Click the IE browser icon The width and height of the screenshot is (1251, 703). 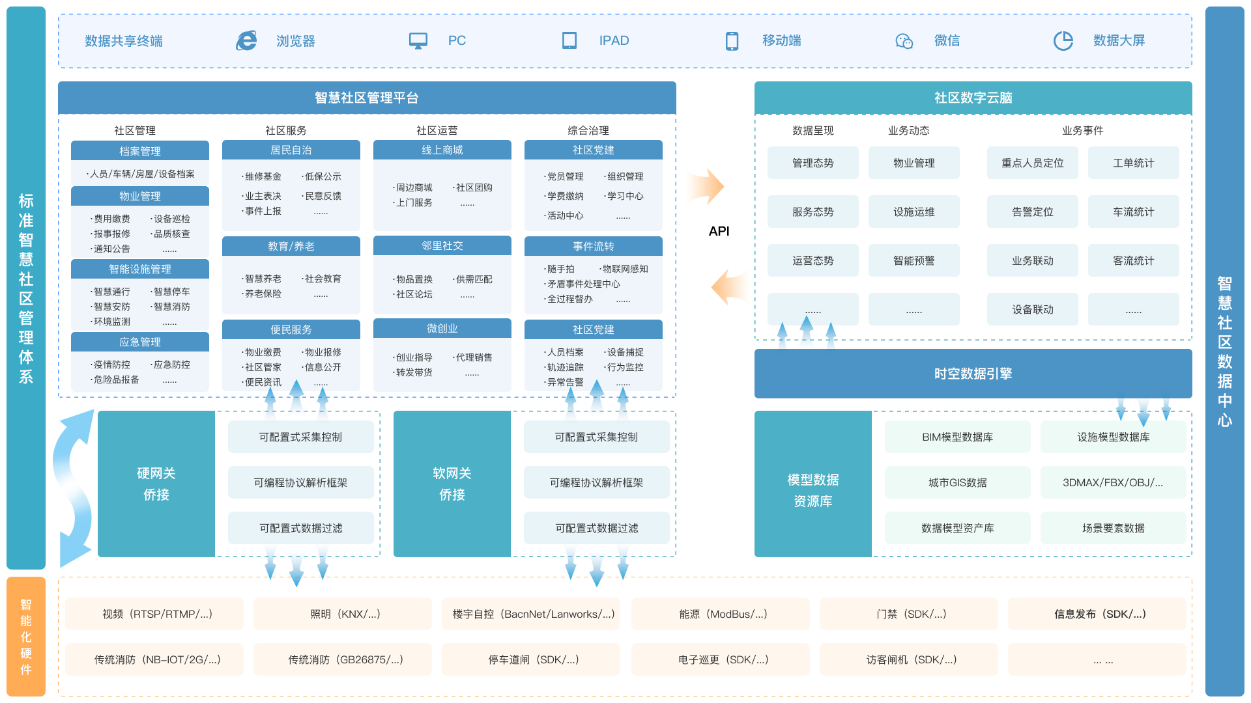tap(246, 40)
